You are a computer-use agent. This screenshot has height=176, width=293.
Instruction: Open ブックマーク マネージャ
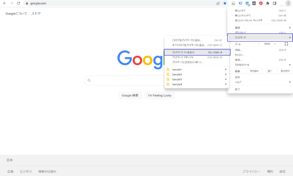196,57
